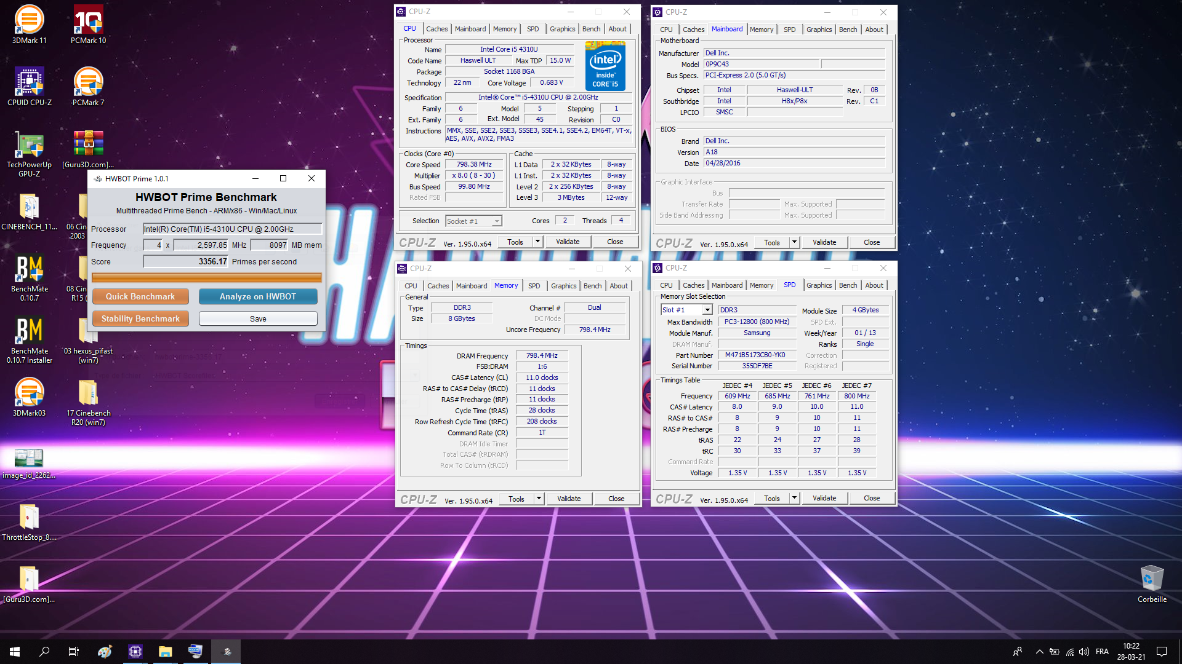Click the FRA language indicator
The height and width of the screenshot is (664, 1182).
(x=1102, y=652)
